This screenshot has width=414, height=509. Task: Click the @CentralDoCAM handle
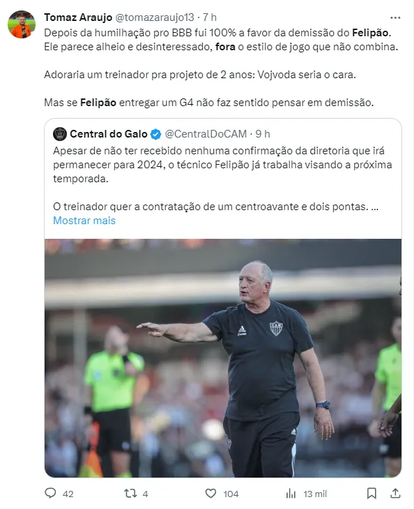point(206,134)
